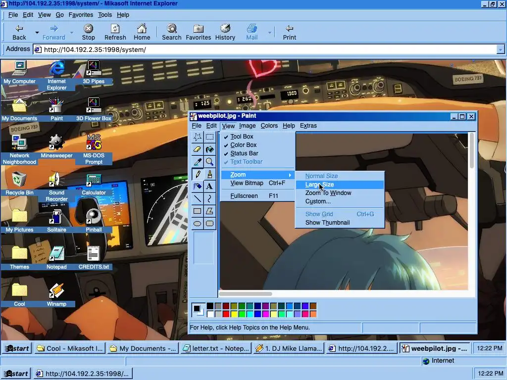
Task: Open the Paint Extras menu
Action: [308, 126]
